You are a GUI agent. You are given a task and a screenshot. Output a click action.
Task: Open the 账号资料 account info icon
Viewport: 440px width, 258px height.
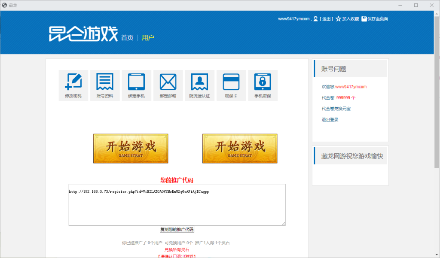pyautogui.click(x=105, y=85)
